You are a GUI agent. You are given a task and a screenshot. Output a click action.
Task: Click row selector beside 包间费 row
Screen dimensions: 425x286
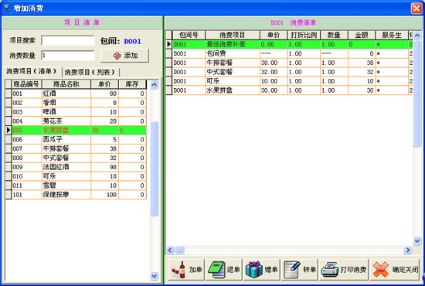click(169, 53)
